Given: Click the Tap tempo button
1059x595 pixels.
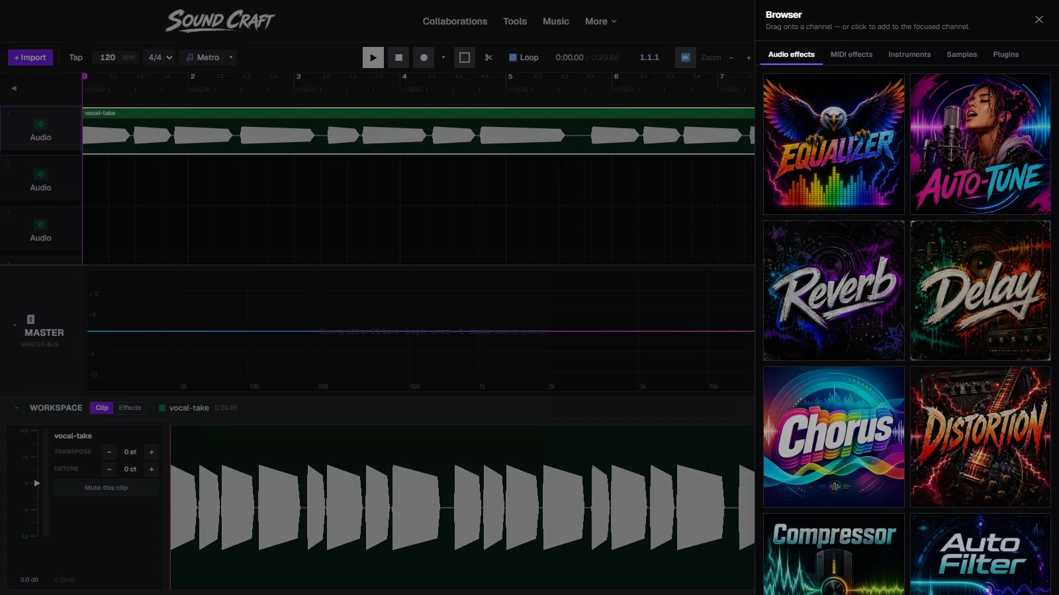Looking at the screenshot, I should click(x=76, y=58).
